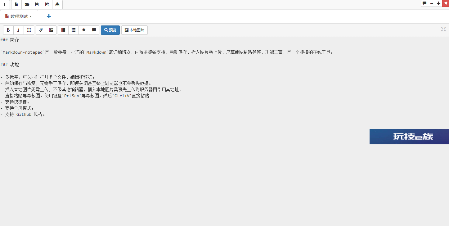Click the line starting '- 多标签' in the editor
449x226 pixels.
click(48, 77)
